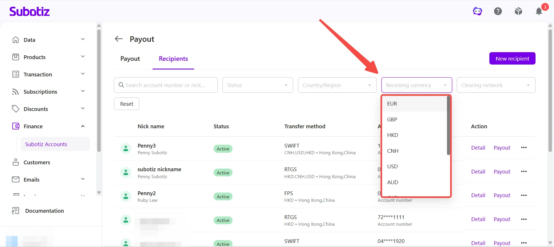The image size is (554, 247).
Task: Expand the Products menu chevron
Action: [x=83, y=56]
